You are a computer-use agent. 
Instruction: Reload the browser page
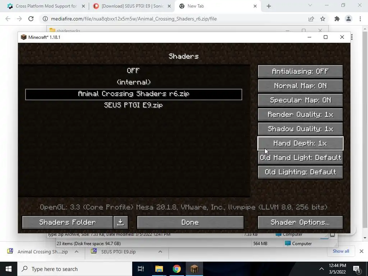coord(31,19)
